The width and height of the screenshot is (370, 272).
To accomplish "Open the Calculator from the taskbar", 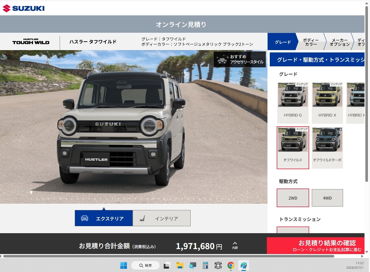I will (205, 265).
